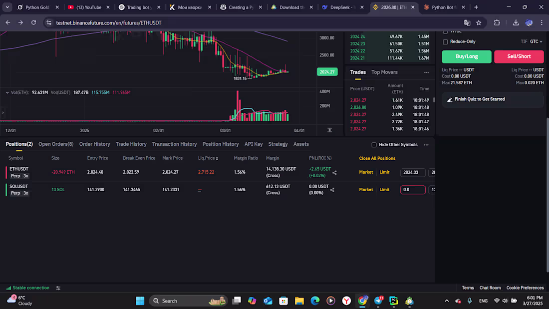Click the SOLUSDT limit close price field

413,190
